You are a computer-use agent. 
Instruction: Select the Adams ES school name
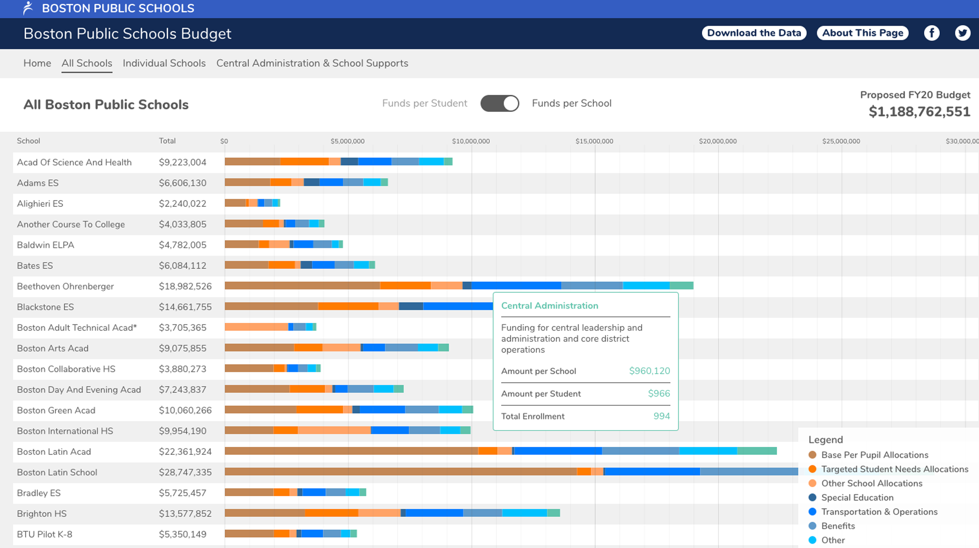point(38,183)
